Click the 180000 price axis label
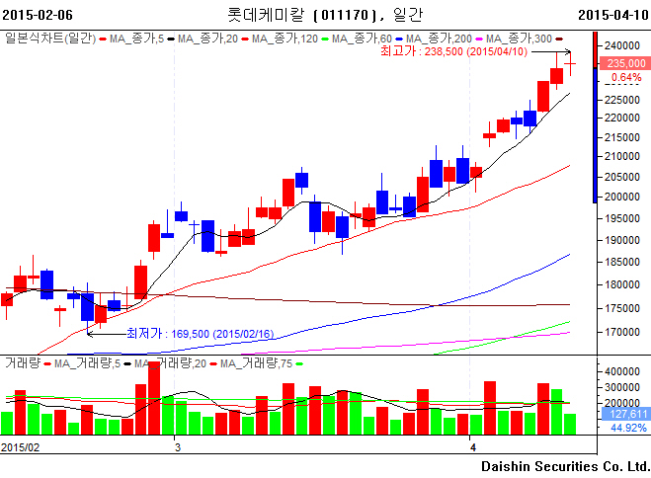Screen dimensions: 651x478 point(622,284)
